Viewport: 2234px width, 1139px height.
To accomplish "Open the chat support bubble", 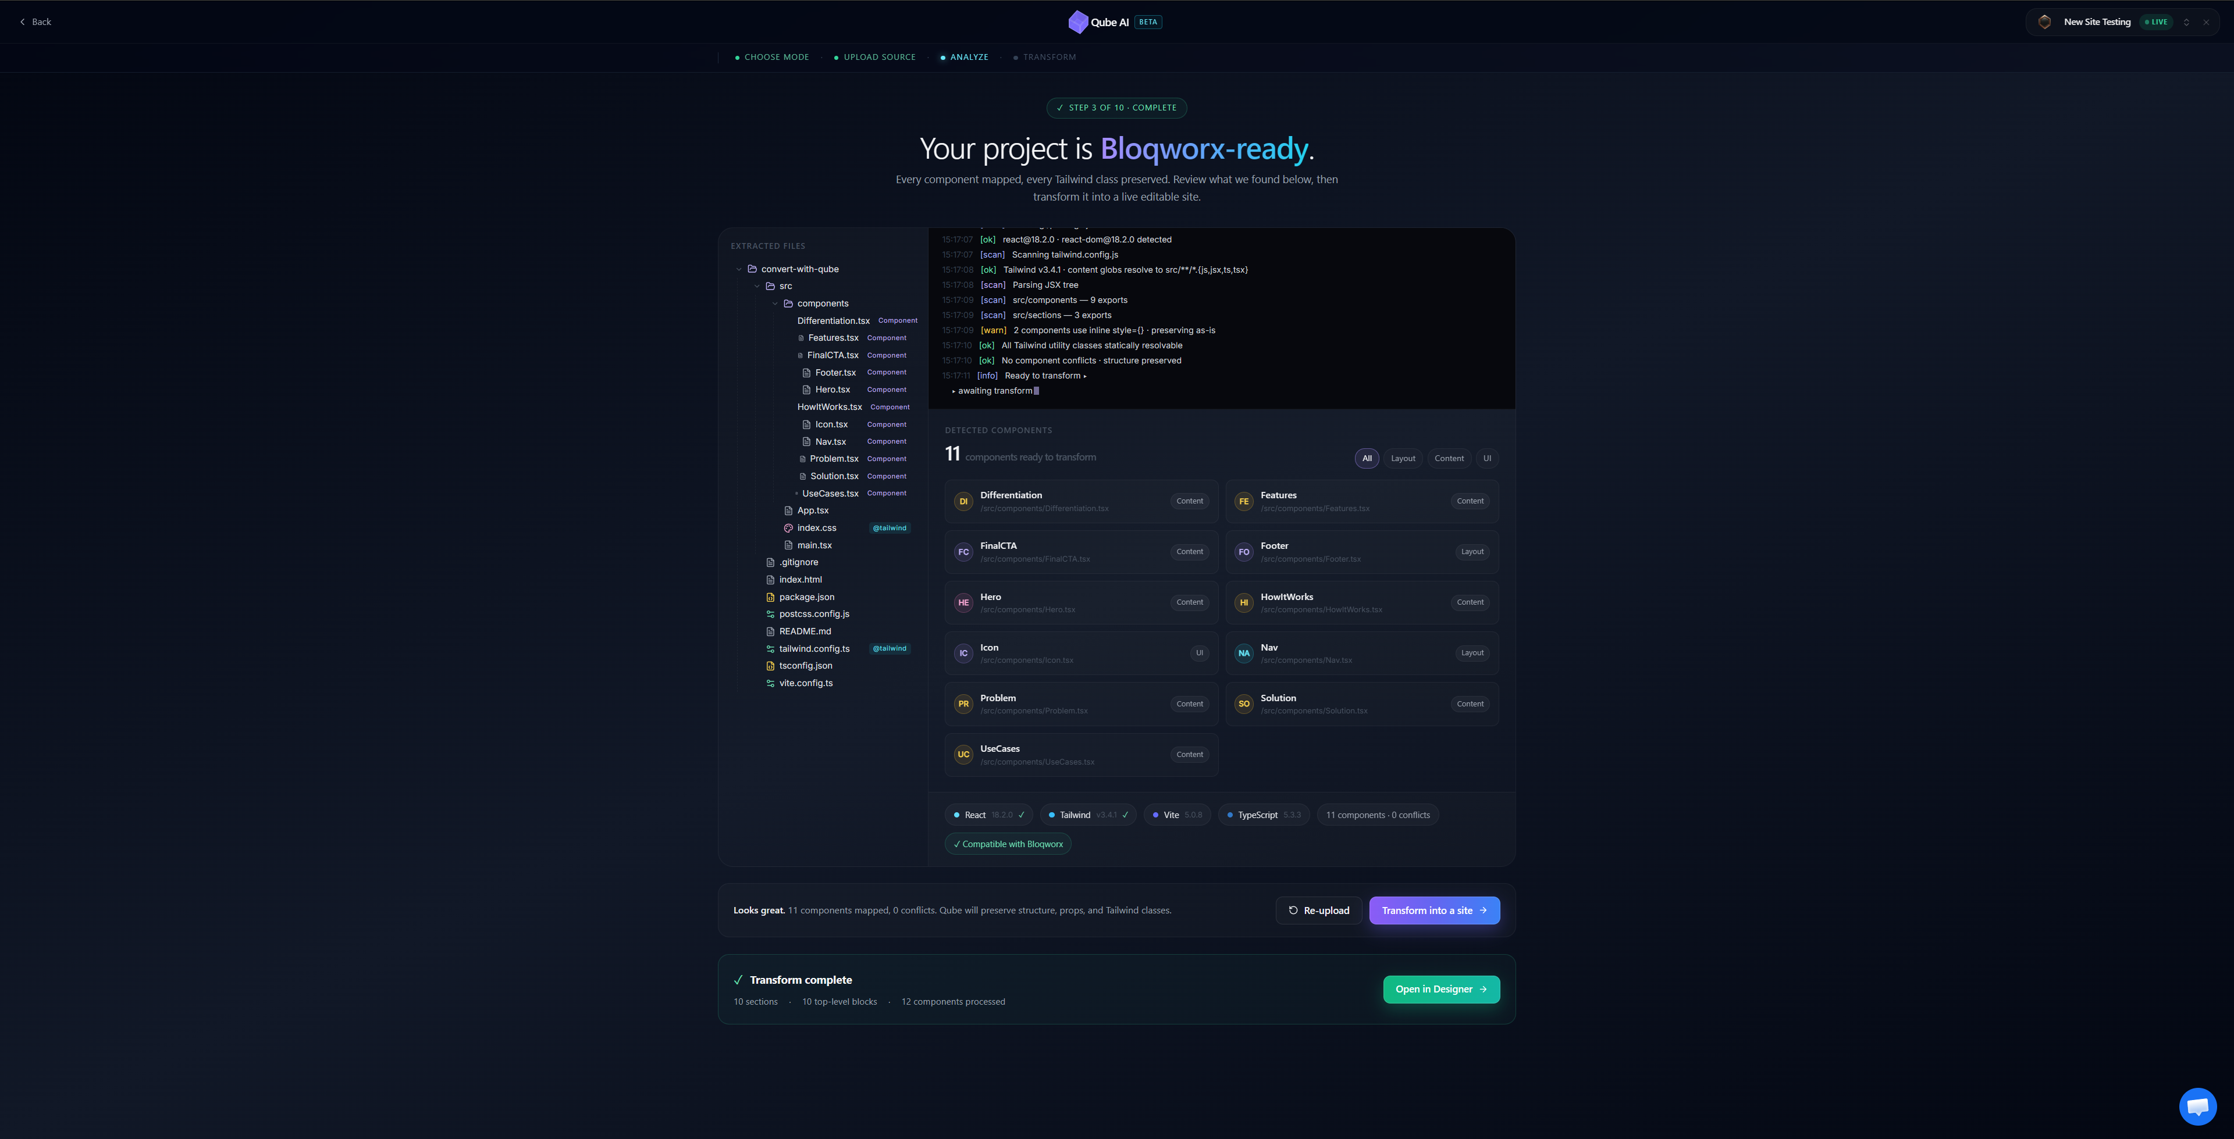I will (x=2197, y=1106).
